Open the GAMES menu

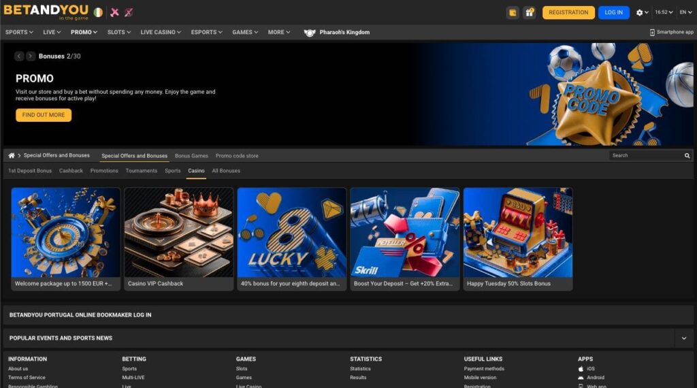tap(245, 32)
